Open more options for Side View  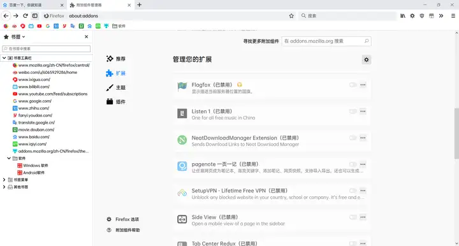pos(363,217)
